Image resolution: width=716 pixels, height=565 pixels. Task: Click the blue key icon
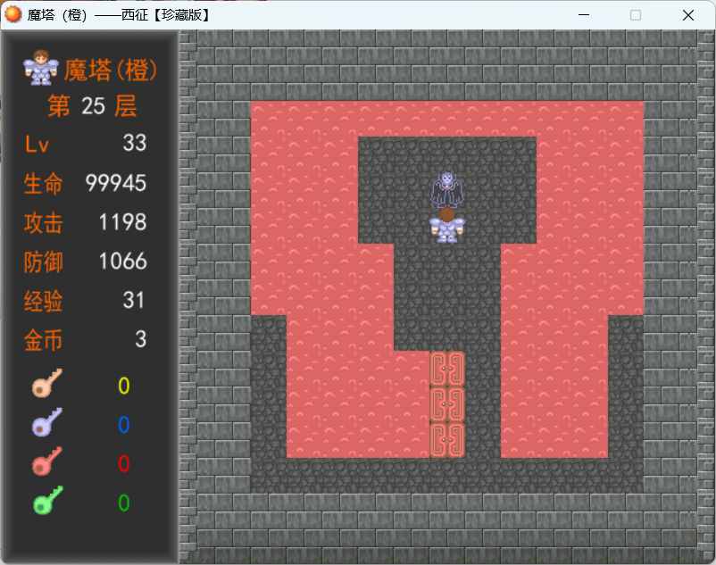47,422
